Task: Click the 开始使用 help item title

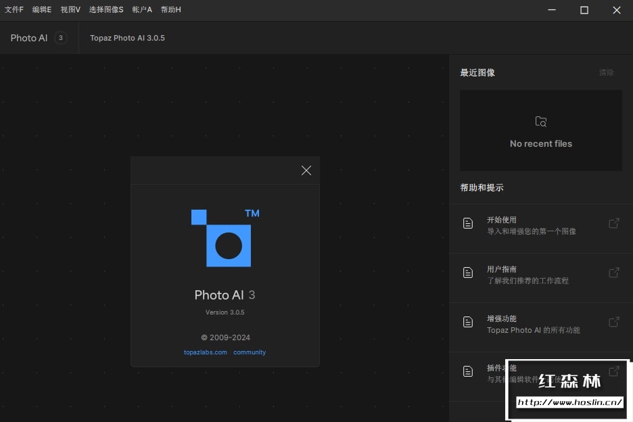Action: [x=502, y=220]
